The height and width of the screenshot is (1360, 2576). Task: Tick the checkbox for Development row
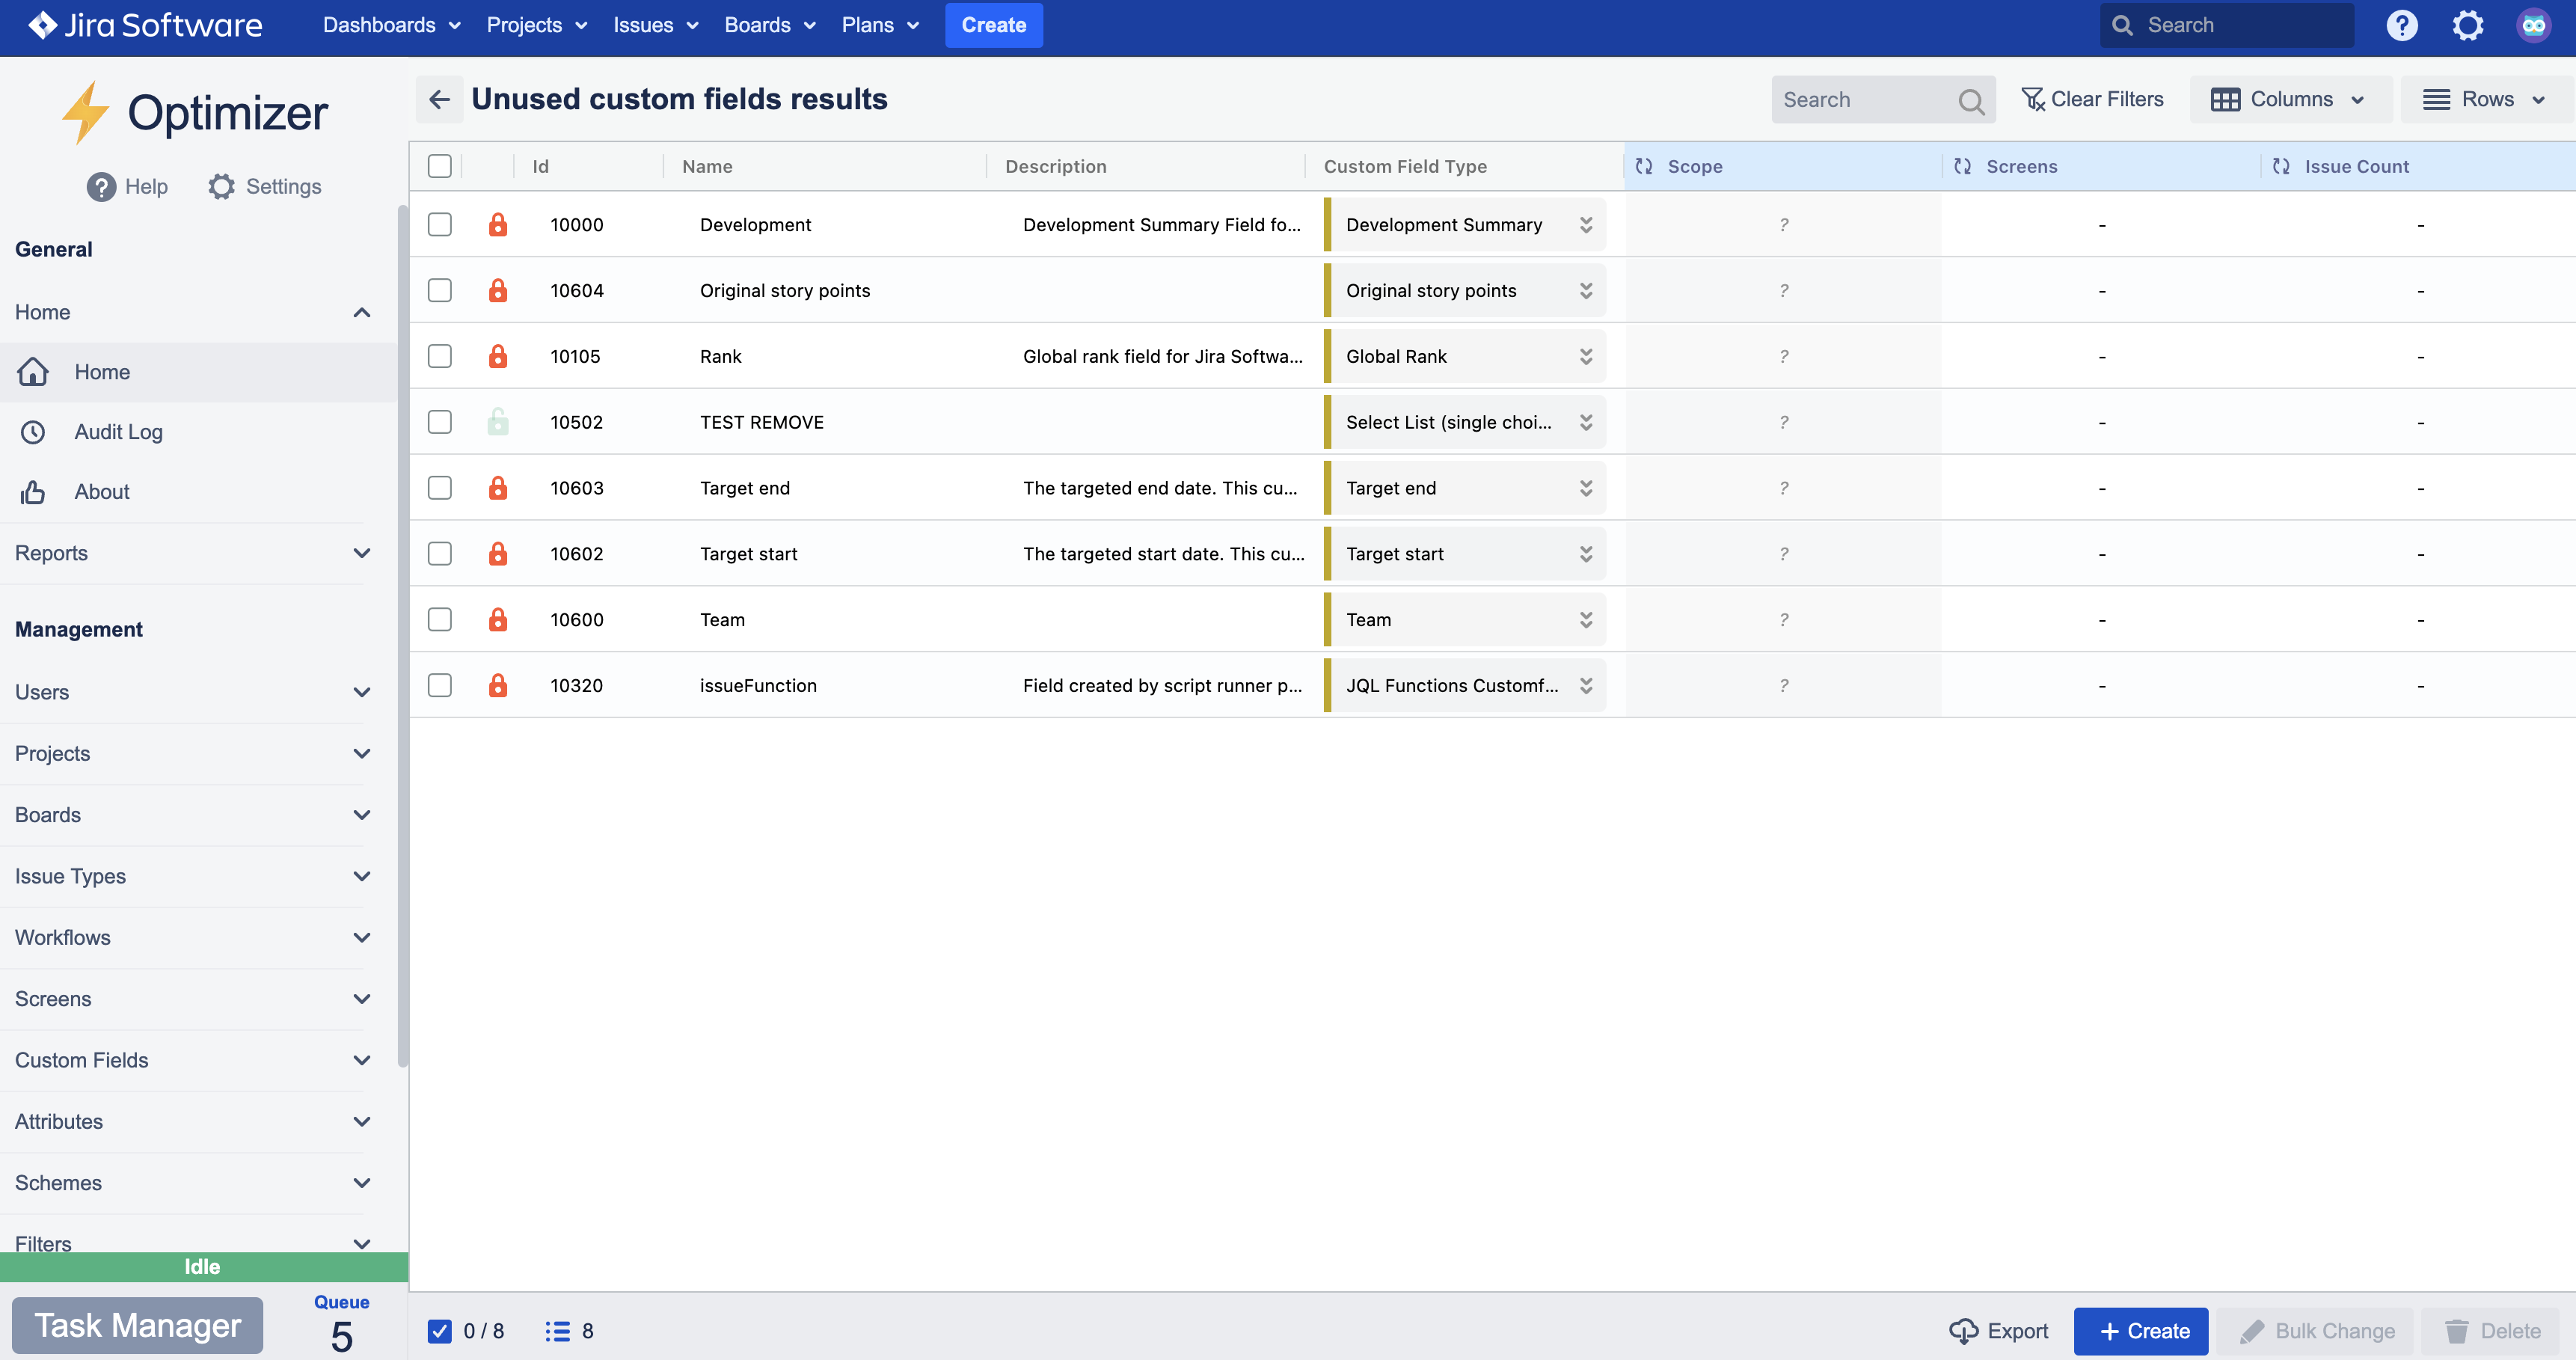(x=440, y=224)
